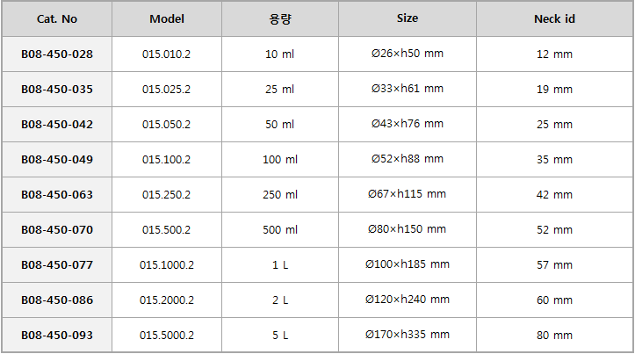Screen dimensions: 635x354
Task: Click the '5 L' capacity cell
Action: (280, 335)
